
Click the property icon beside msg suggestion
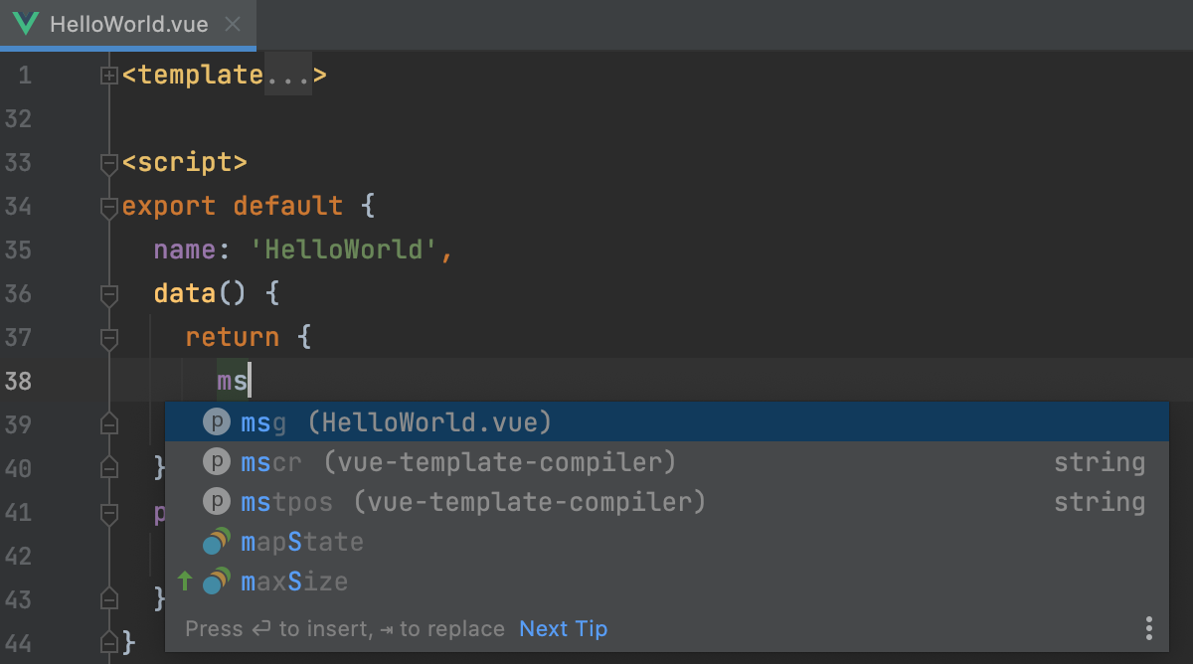pos(216,421)
